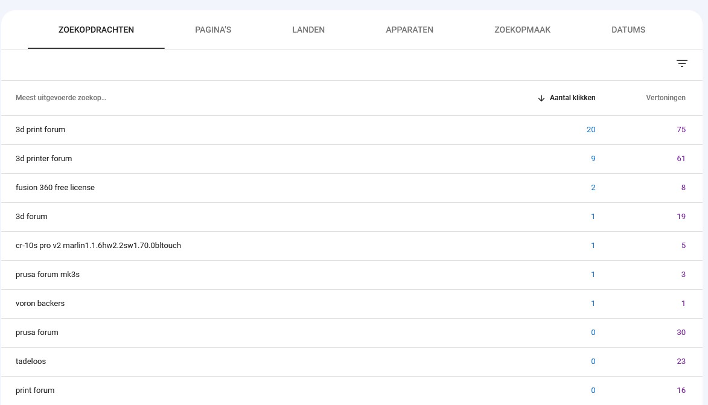Screen dimensions: 708x405
Task: Click the Meest uitgevoerde zoekopdrachten header
Action: tap(61, 98)
